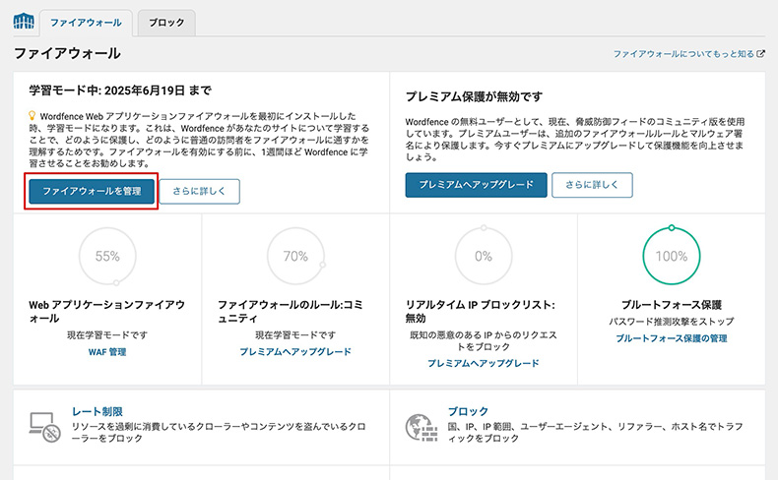778x480 pixels.
Task: Click the レート制限 computer crawler icon
Action: coord(44,427)
